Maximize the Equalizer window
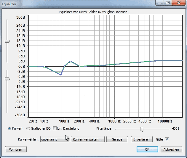 pos(167,3)
